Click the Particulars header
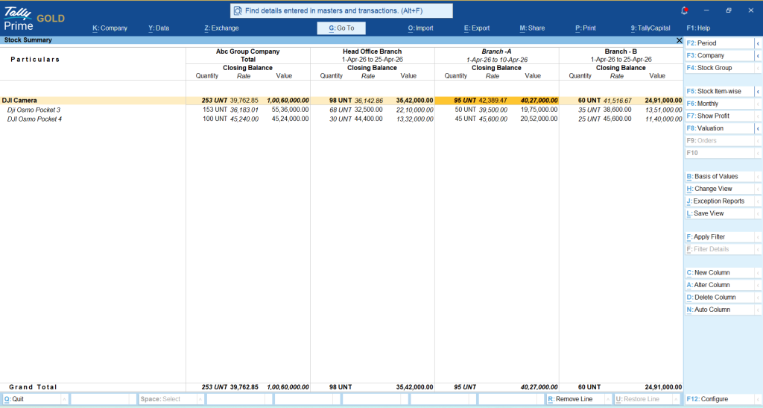This screenshot has height=408, width=763. click(35, 60)
